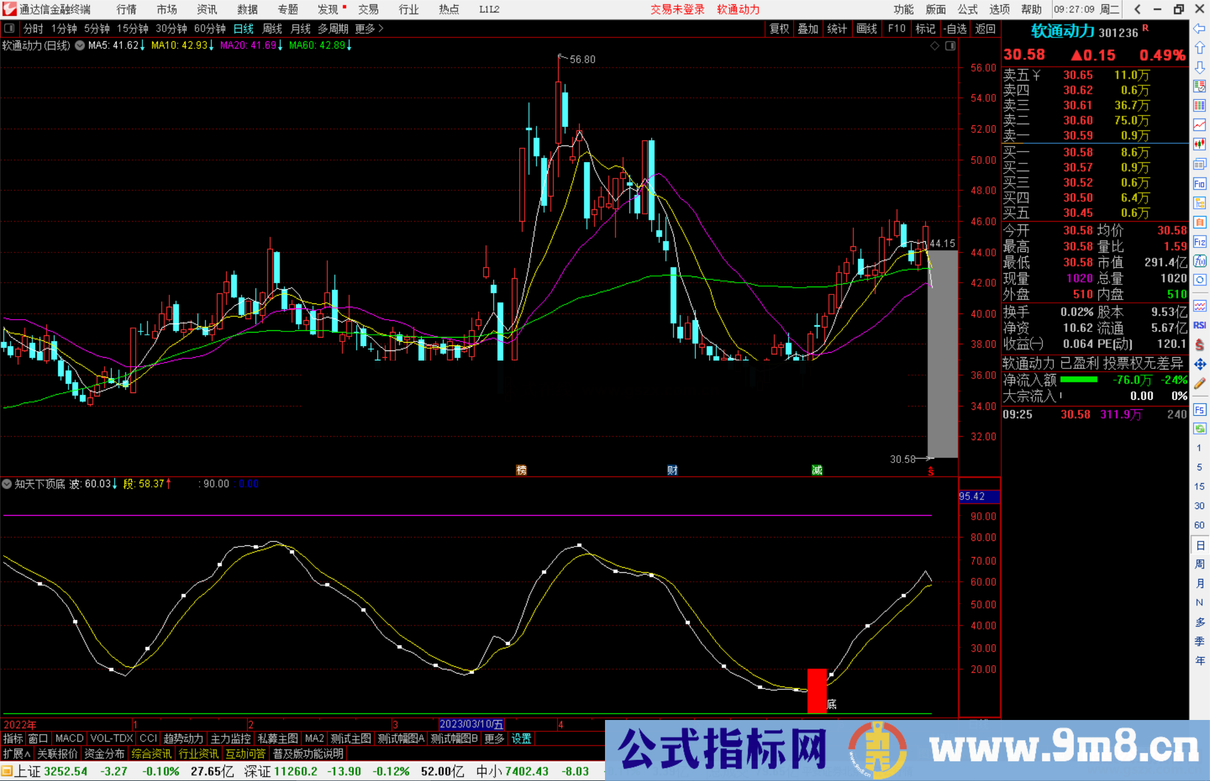Screen dimensions: 1210x781
Task: Expand the 更多 periods dropdown next to 多周期
Action: coord(365,29)
